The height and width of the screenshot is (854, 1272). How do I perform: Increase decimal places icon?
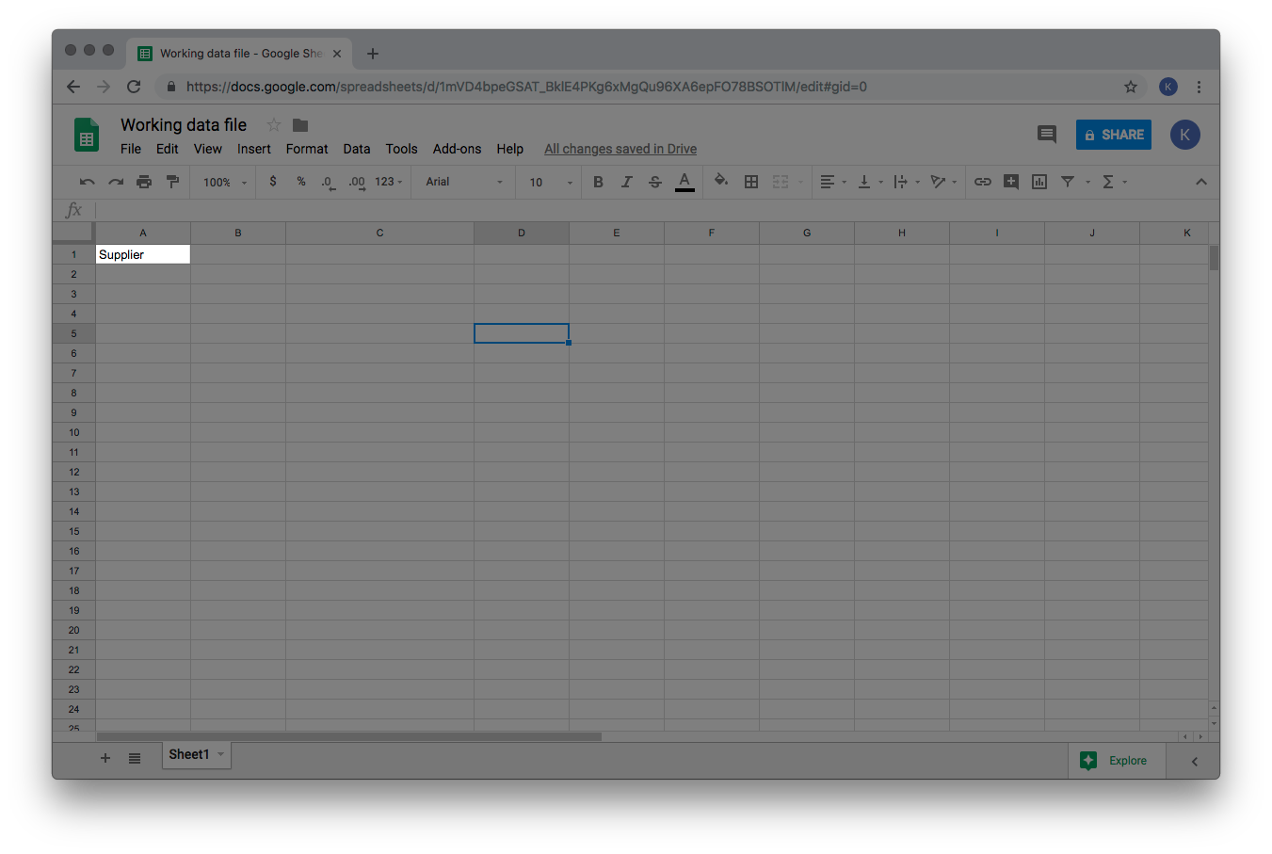tap(357, 183)
